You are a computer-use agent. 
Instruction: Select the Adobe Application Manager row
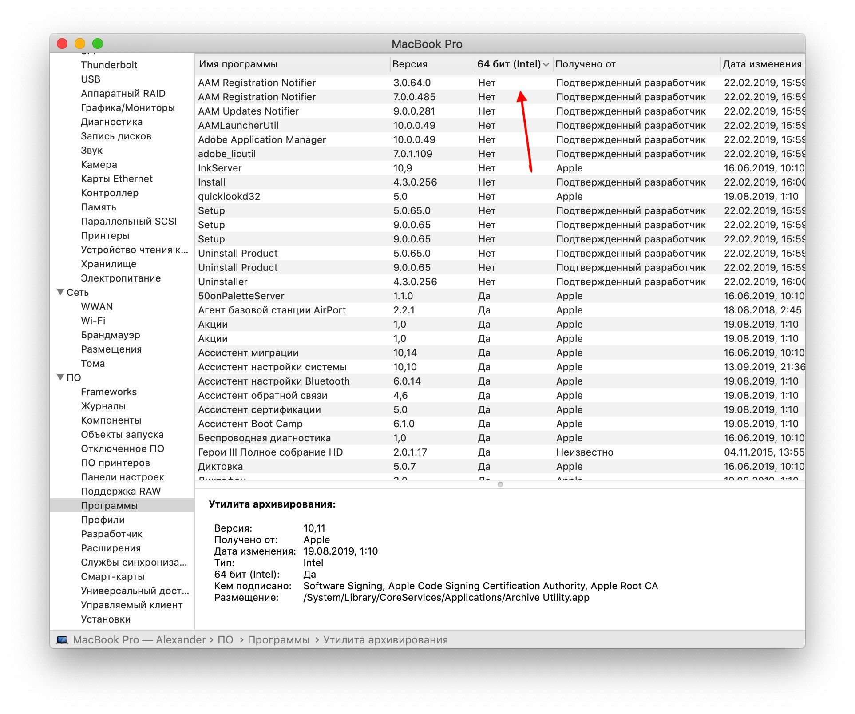[500, 139]
